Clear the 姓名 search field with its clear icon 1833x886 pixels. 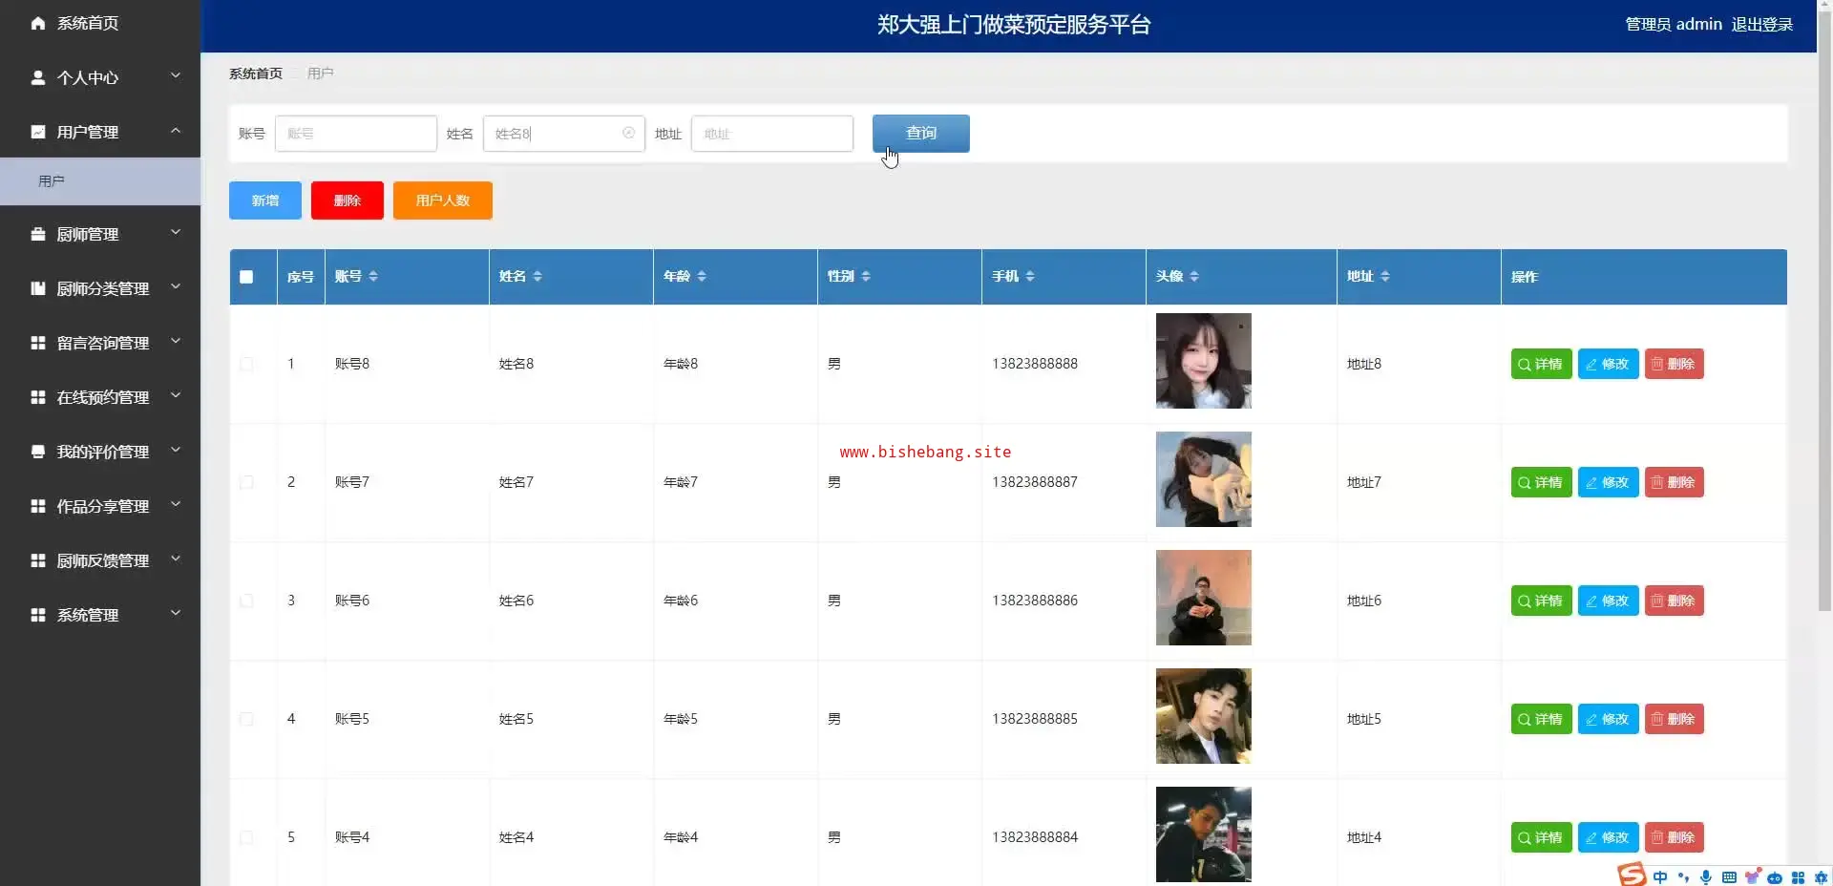[628, 134]
